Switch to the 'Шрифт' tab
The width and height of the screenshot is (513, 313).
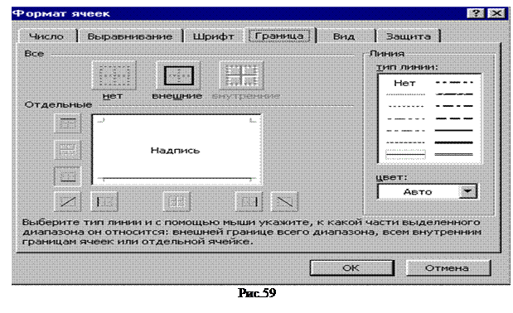[x=214, y=36]
